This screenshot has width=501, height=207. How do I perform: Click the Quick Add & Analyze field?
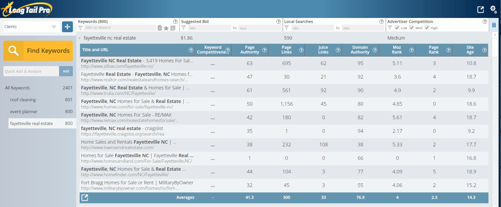[31, 71]
